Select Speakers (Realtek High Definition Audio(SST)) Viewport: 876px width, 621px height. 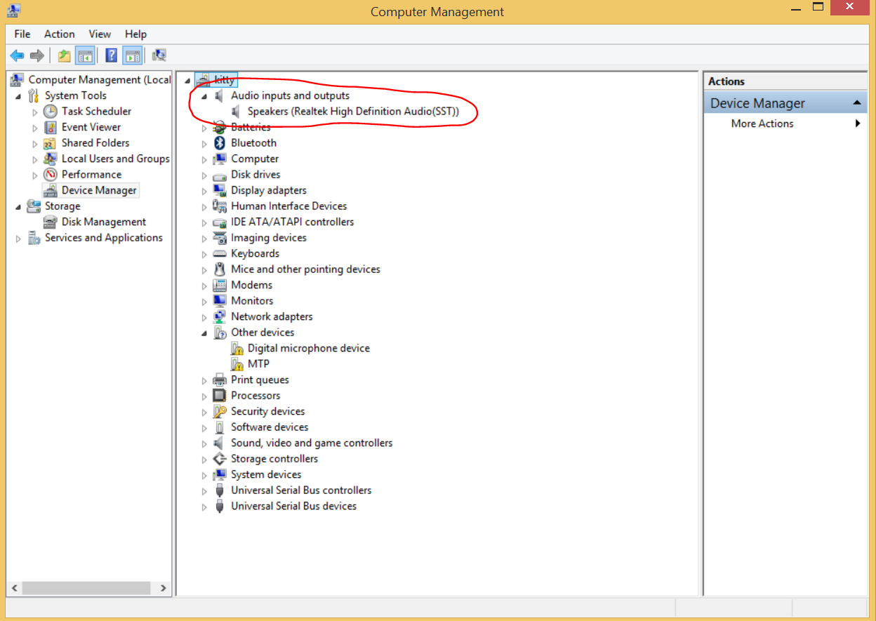[353, 111]
